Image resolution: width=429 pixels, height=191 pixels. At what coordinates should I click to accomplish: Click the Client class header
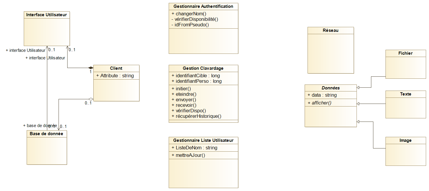pyautogui.click(x=116, y=68)
